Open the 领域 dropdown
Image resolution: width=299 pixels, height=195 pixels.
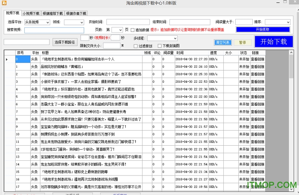point(74,22)
